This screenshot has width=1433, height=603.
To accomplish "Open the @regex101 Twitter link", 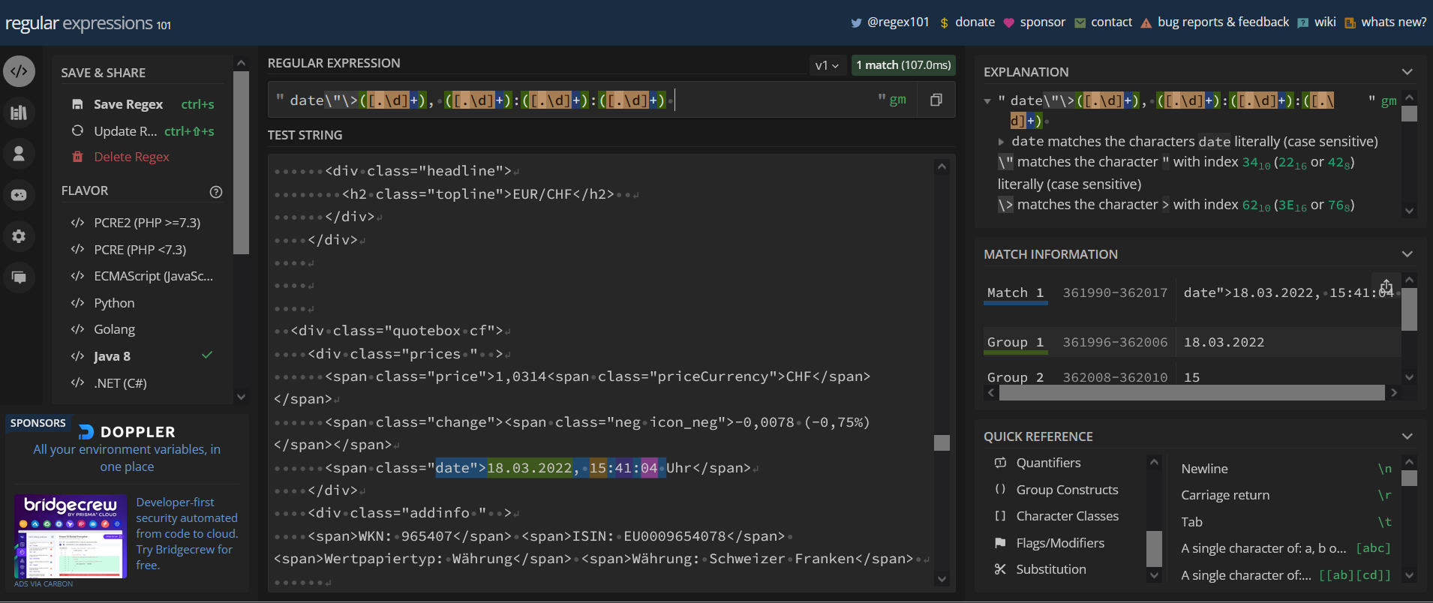I will click(x=898, y=22).
